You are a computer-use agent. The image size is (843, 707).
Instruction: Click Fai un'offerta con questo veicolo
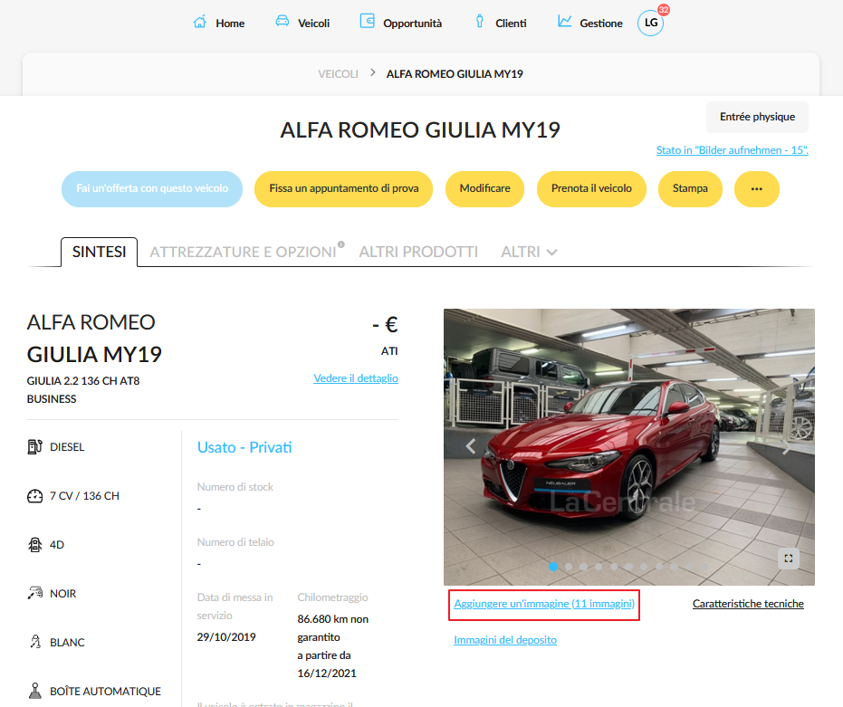pos(152,188)
